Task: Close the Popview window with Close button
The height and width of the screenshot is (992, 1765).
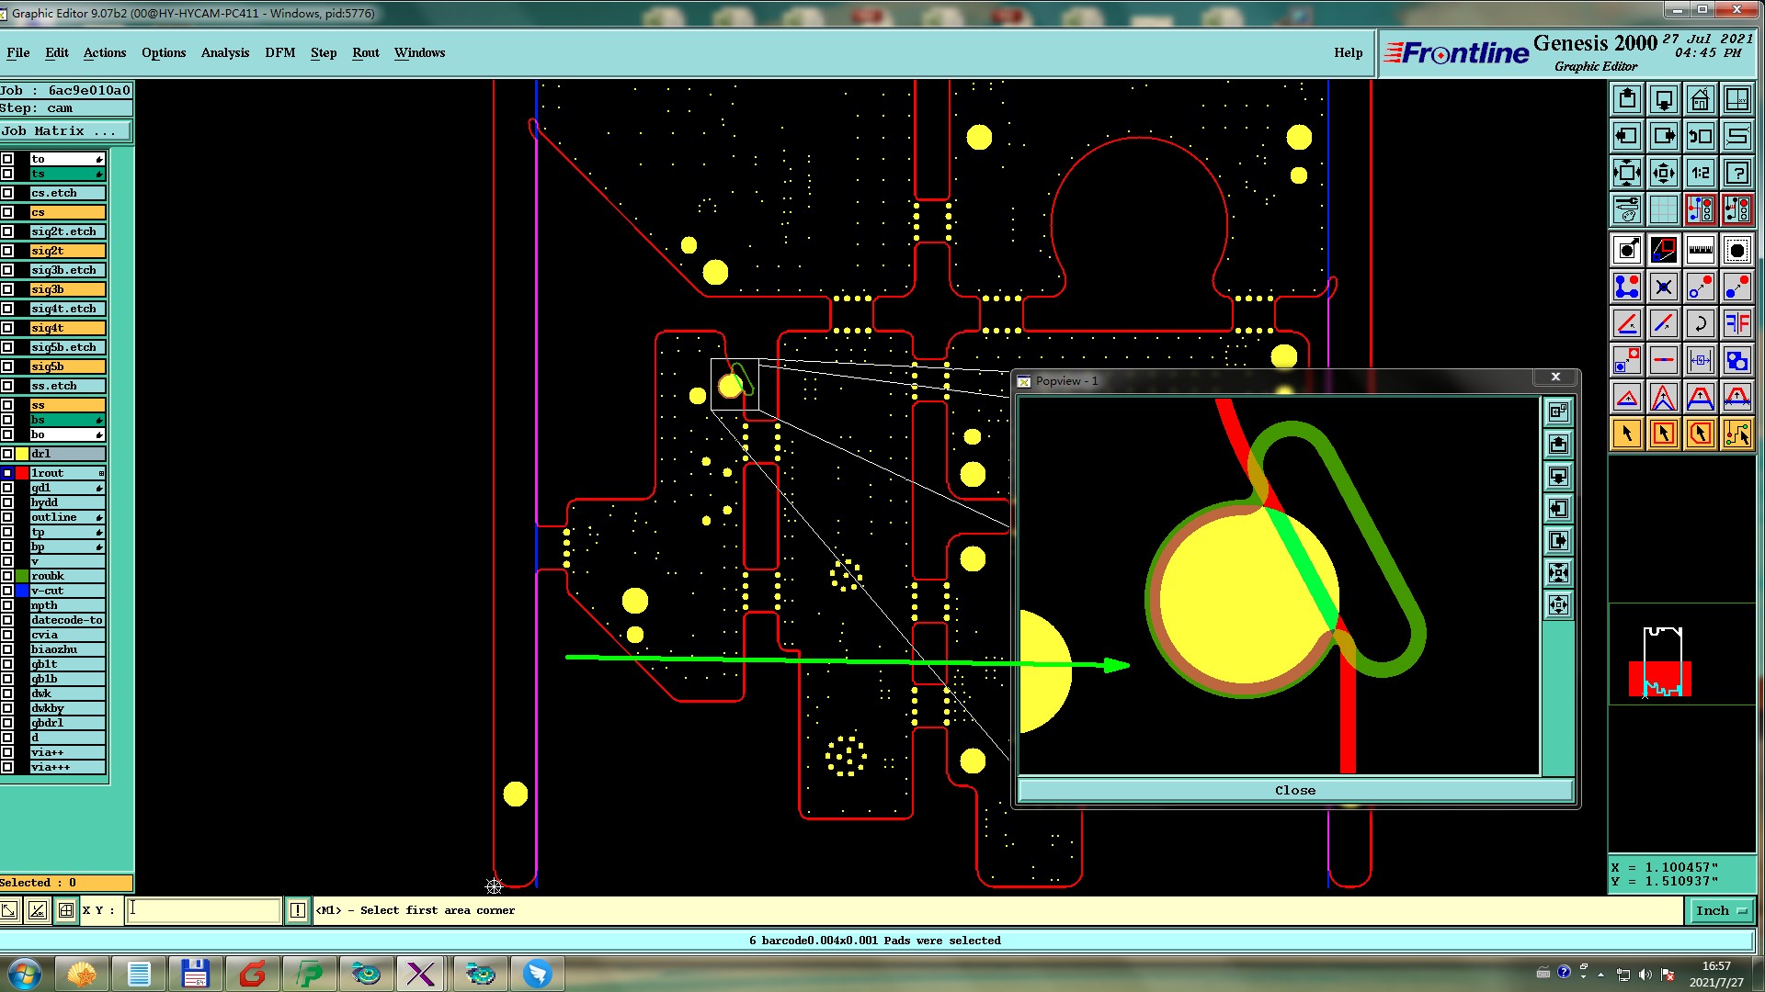Action: (1294, 790)
